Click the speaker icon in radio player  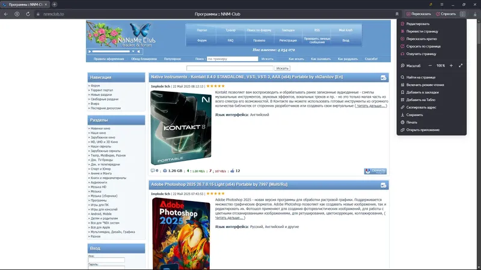139,52
